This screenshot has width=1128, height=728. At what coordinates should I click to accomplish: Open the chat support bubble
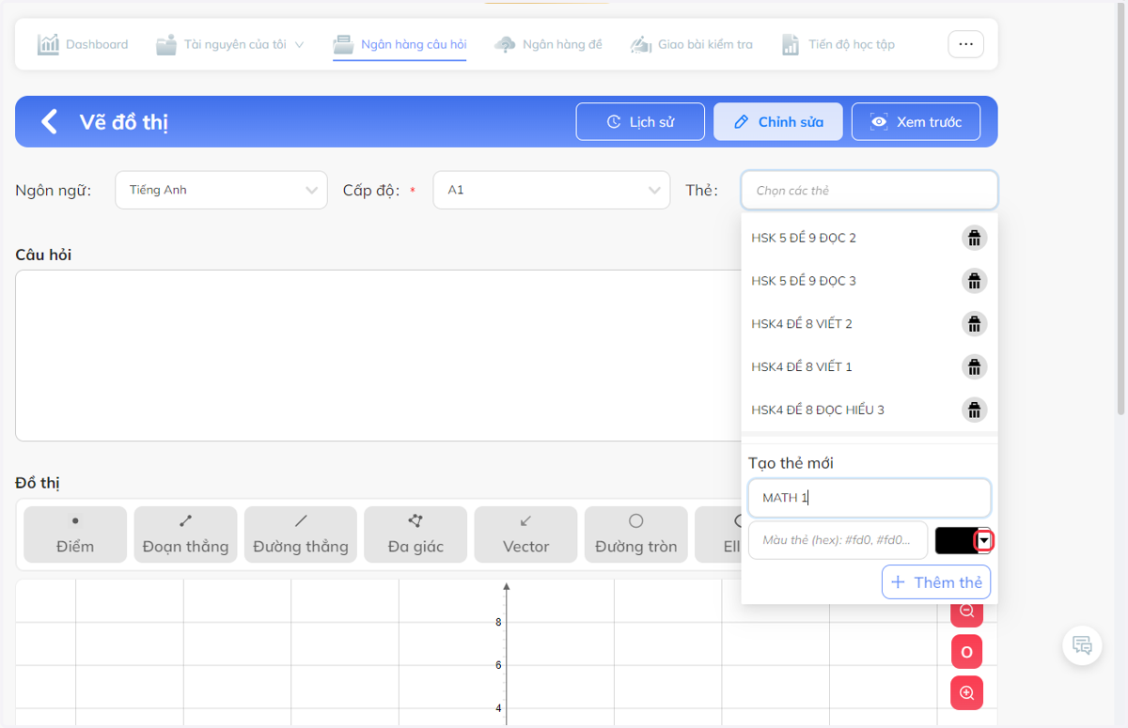click(1082, 645)
